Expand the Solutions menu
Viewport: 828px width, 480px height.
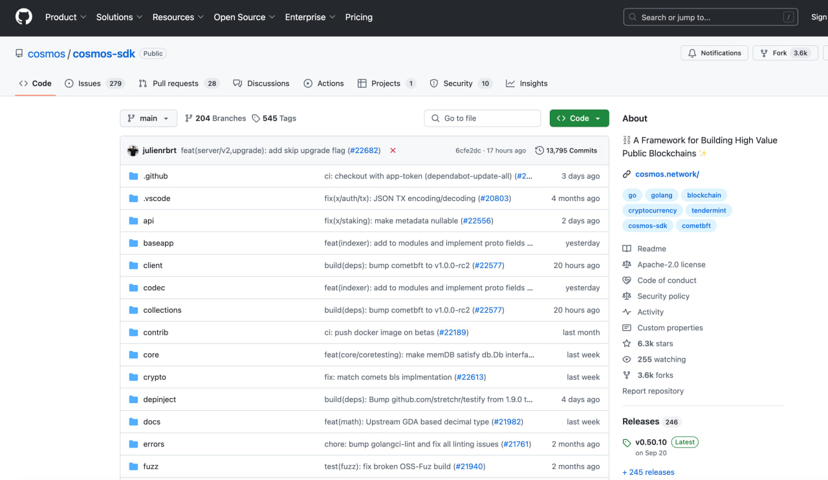point(119,17)
